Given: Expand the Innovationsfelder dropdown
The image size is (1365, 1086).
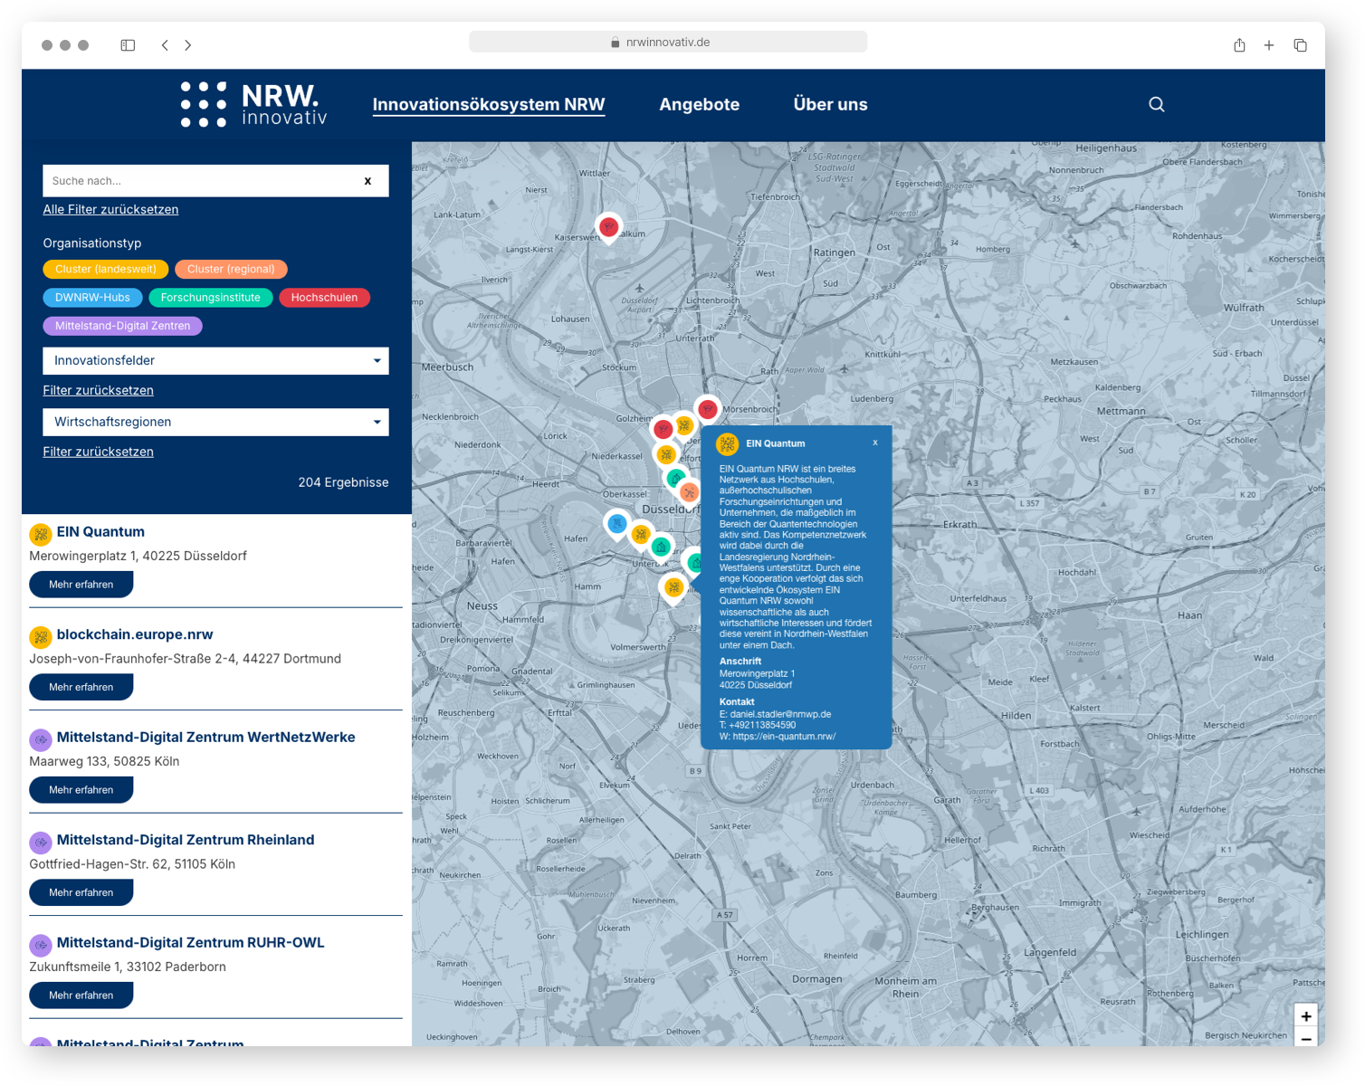Looking at the screenshot, I should pos(215,361).
